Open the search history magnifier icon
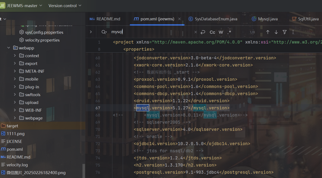 pyautogui.click(x=104, y=32)
